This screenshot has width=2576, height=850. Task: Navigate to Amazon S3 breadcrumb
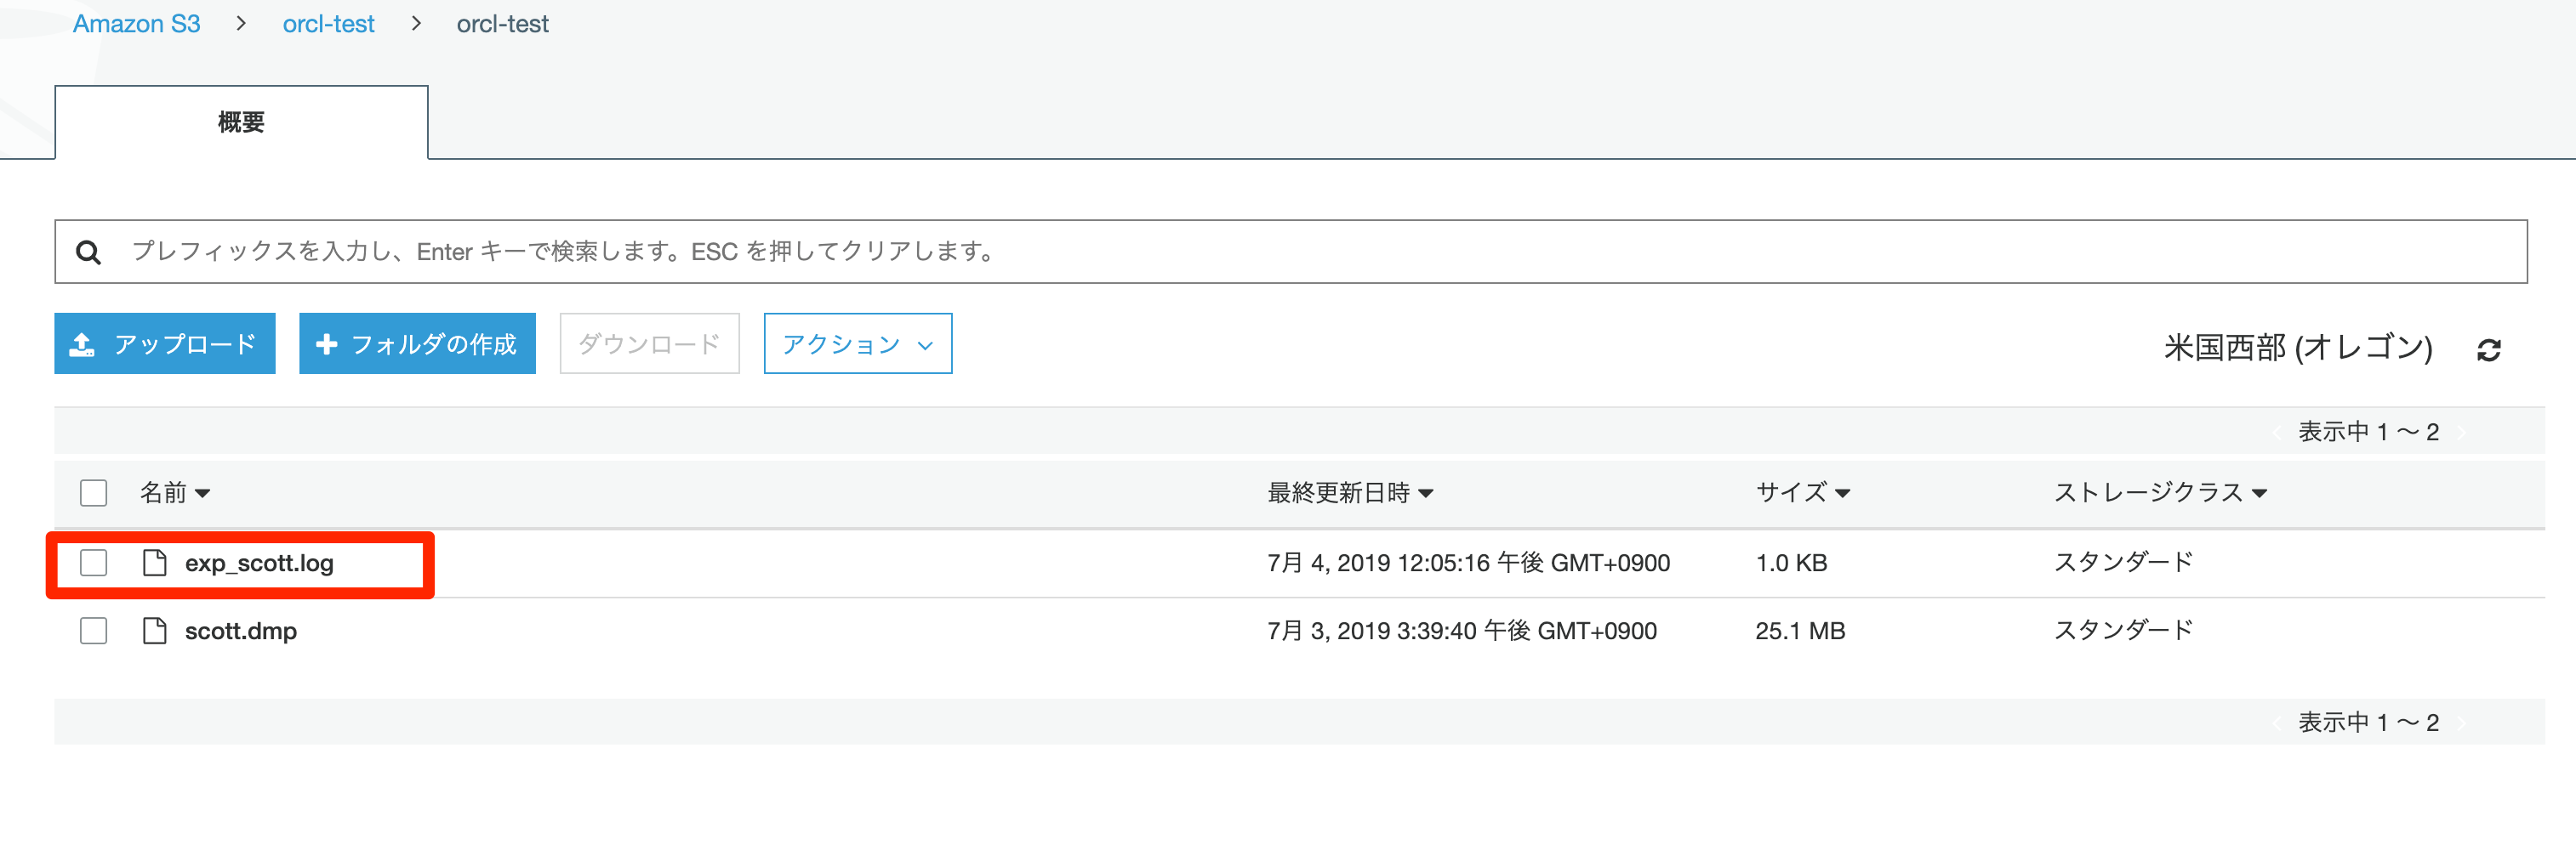click(x=137, y=24)
